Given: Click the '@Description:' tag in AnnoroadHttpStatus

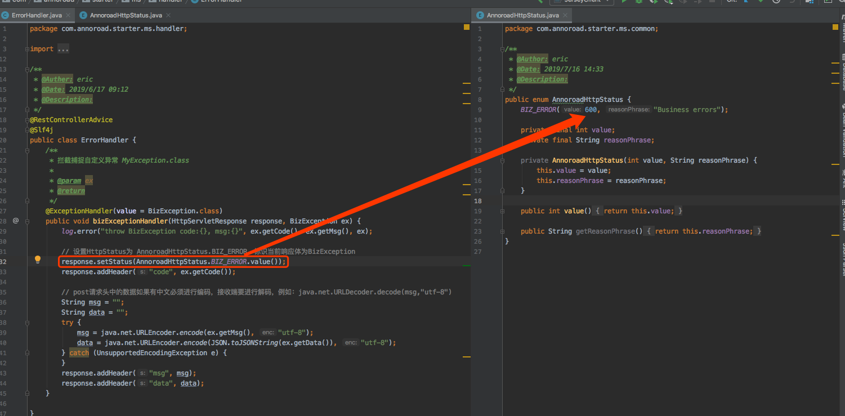Looking at the screenshot, I should coord(542,79).
